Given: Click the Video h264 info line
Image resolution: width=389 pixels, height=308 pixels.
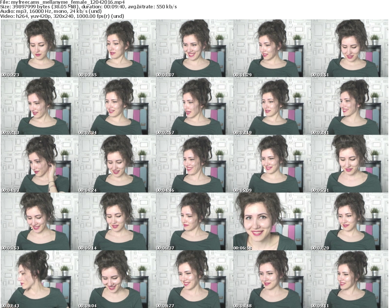Looking at the screenshot, I should (62, 16).
